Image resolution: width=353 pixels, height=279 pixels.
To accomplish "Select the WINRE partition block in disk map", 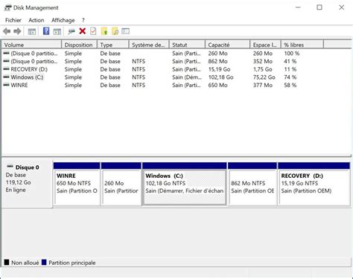I will click(77, 184).
